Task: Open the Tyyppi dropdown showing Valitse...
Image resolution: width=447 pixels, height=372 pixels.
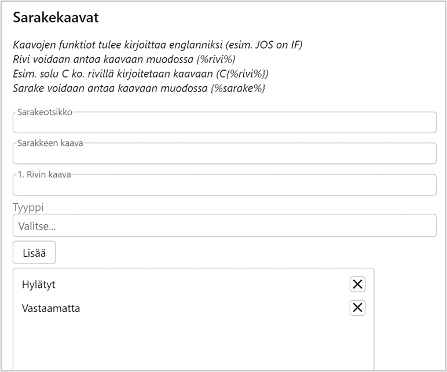Action: tap(224, 225)
